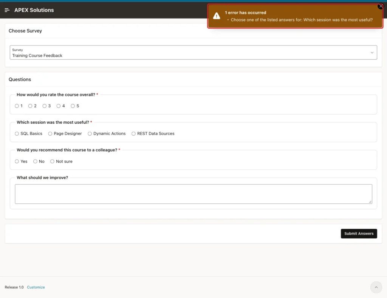Screen dimensions: 387x298
Task: Click the 'Choose Survey' region title
Action: click(25, 31)
